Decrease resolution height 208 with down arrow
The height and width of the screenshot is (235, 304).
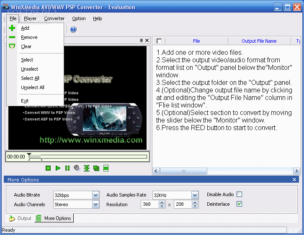coord(195,206)
